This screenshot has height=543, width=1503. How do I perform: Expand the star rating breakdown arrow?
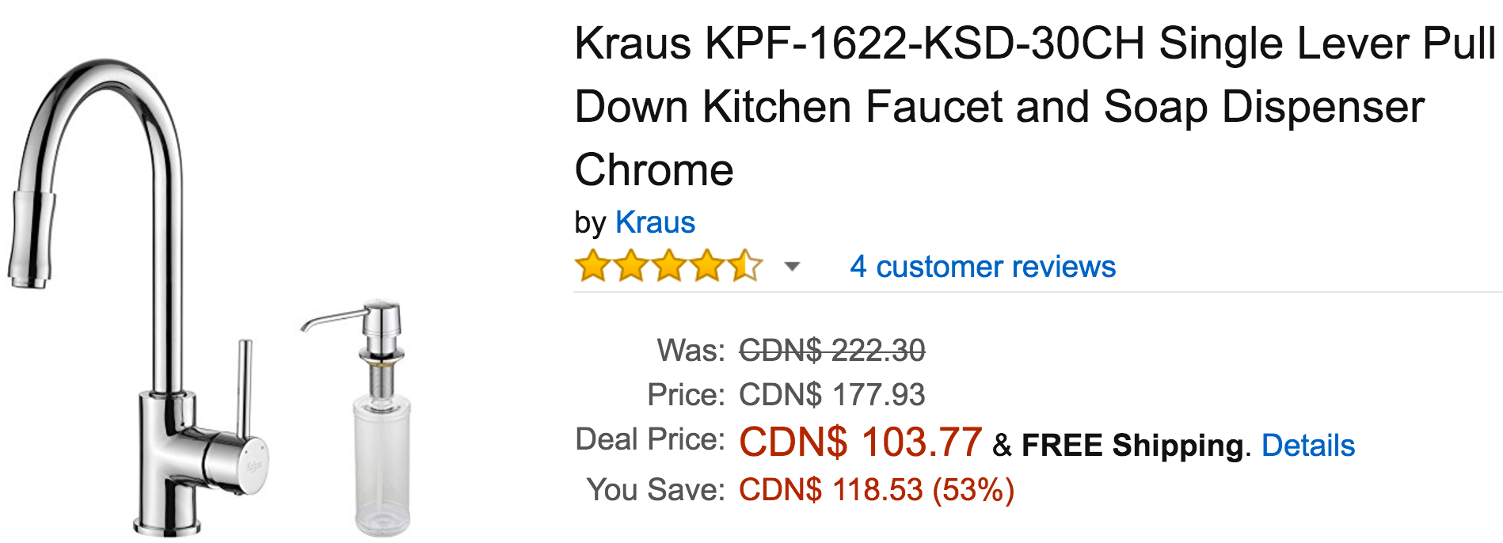792,267
